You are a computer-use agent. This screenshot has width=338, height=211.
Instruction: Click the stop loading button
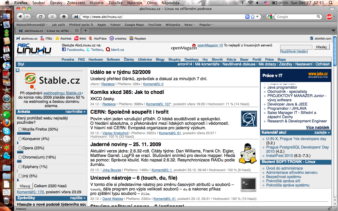(x=52, y=17)
